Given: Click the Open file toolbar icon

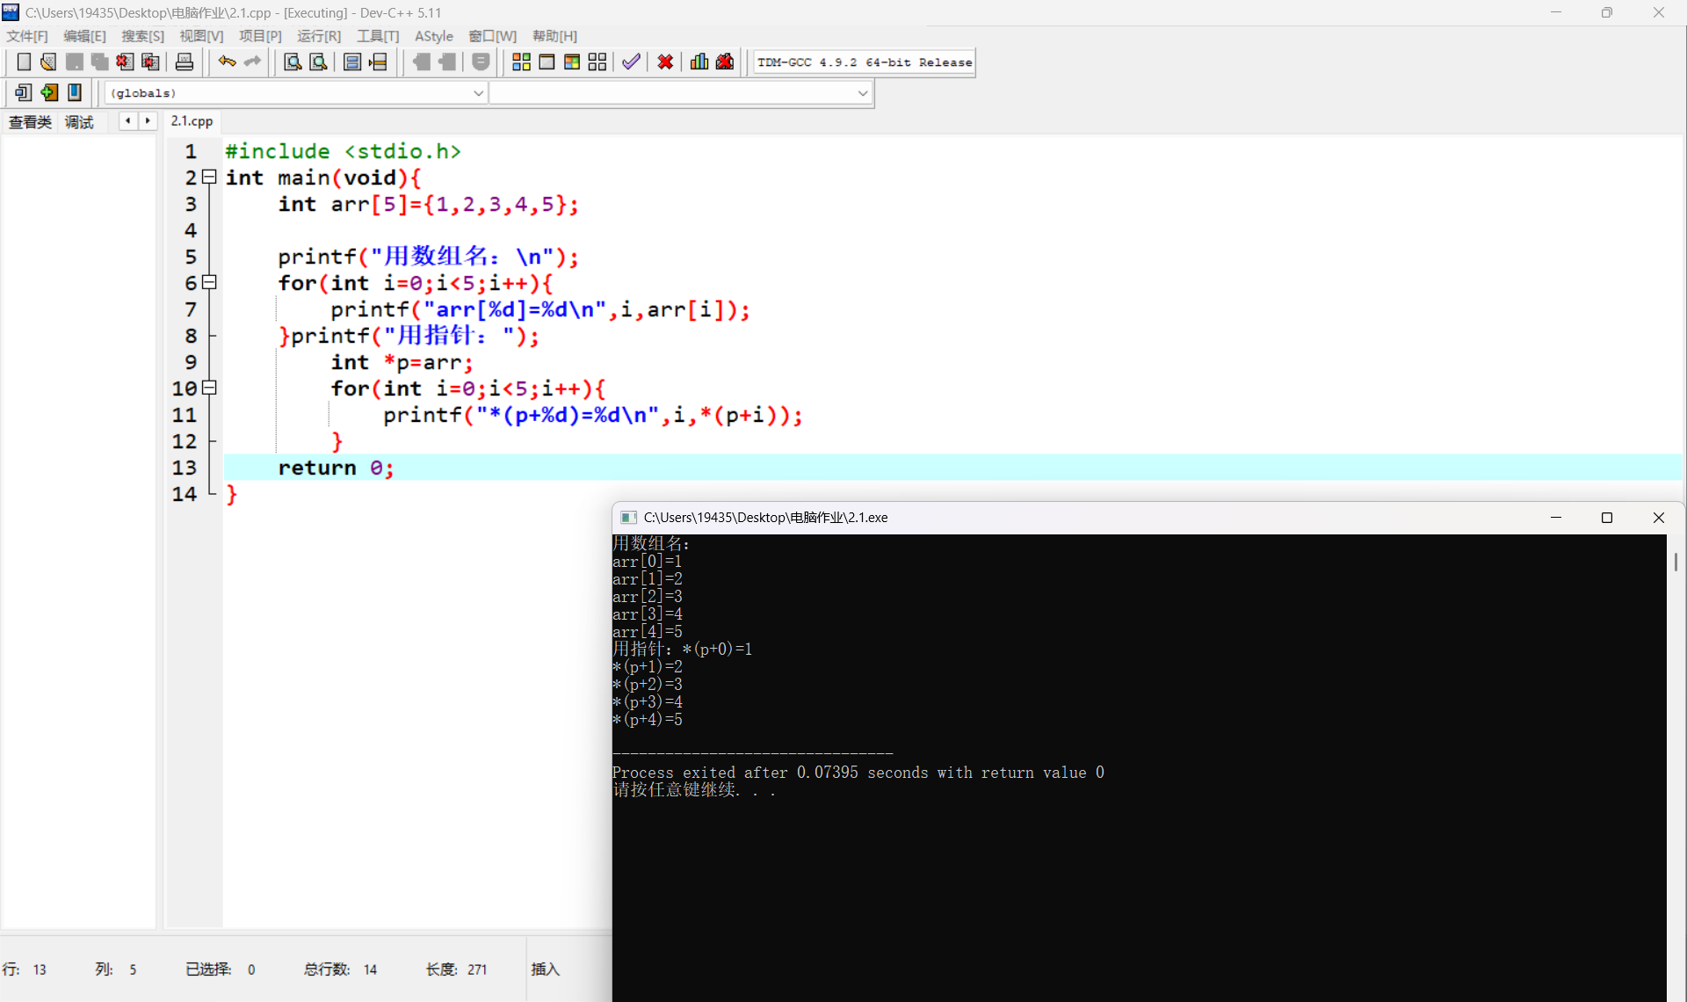Looking at the screenshot, I should (x=48, y=62).
